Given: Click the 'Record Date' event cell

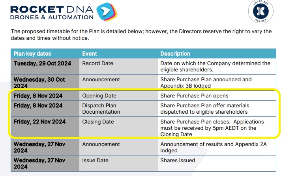Looking at the screenshot, I should pyautogui.click(x=118, y=66).
